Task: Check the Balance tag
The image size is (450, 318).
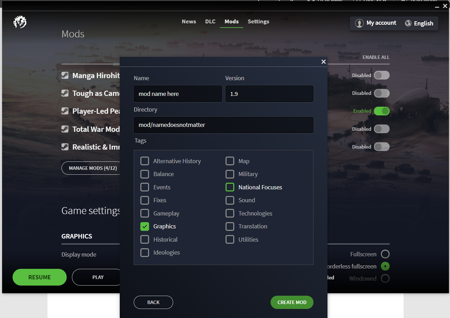Action: [x=145, y=174]
